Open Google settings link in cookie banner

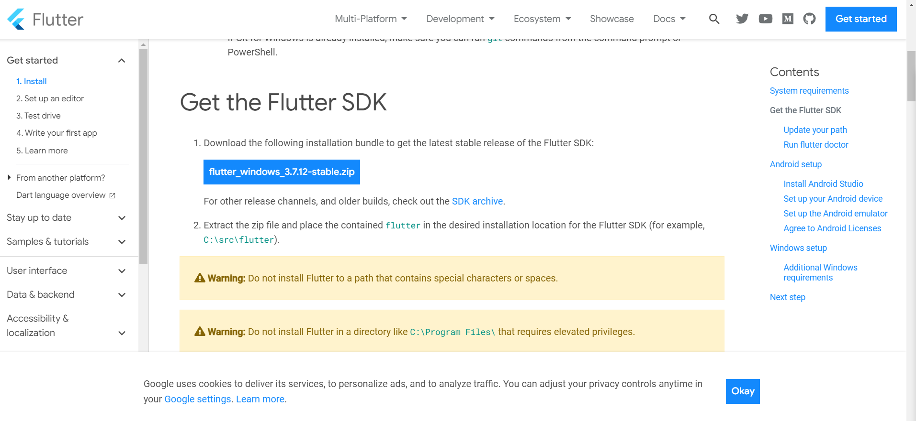point(198,399)
